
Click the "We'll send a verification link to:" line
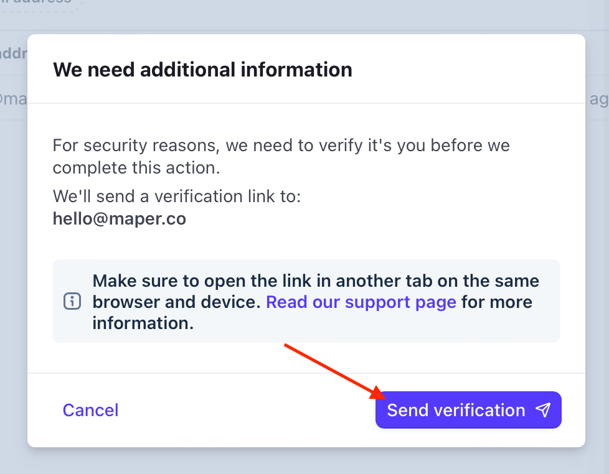tap(176, 197)
